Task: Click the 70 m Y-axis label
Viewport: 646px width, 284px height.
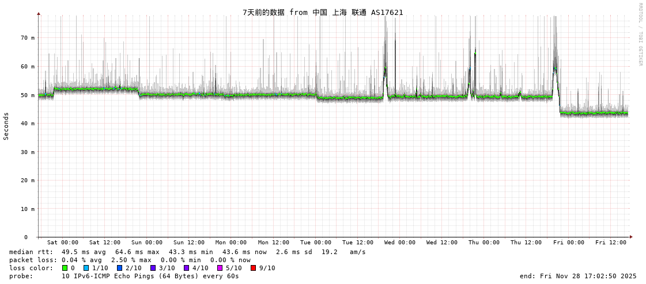Action: [x=28, y=38]
